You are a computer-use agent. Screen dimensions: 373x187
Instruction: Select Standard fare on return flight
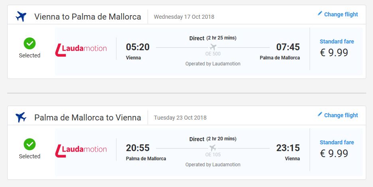337,142
